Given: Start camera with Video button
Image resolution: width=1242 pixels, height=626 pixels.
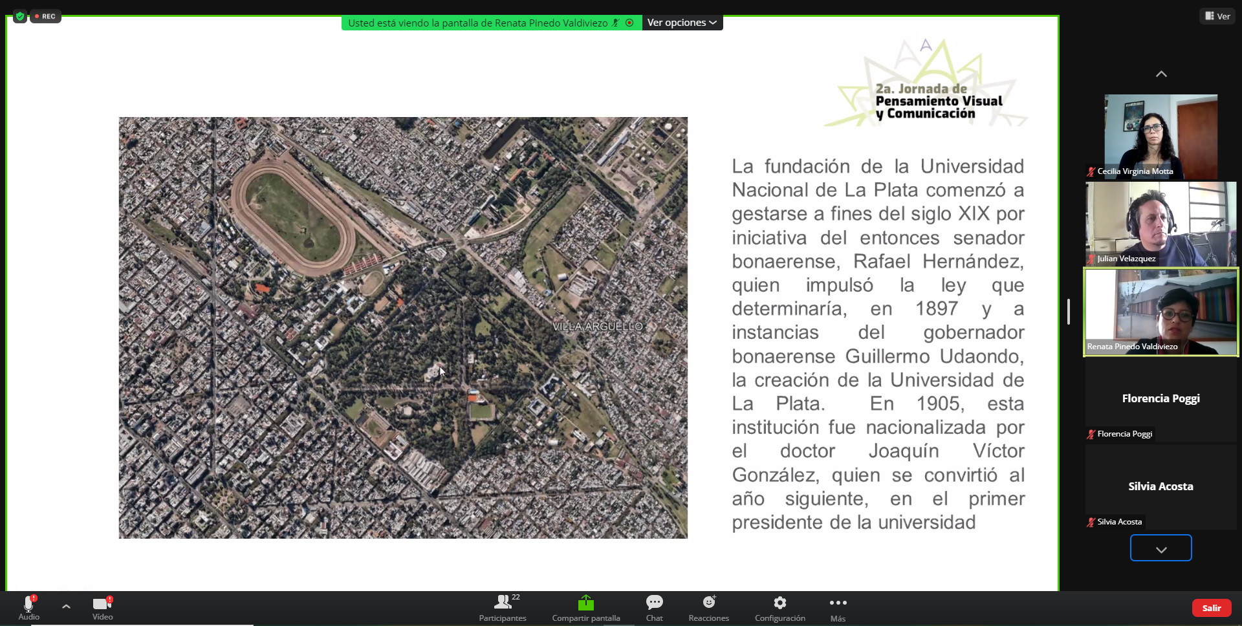Looking at the screenshot, I should point(102,607).
